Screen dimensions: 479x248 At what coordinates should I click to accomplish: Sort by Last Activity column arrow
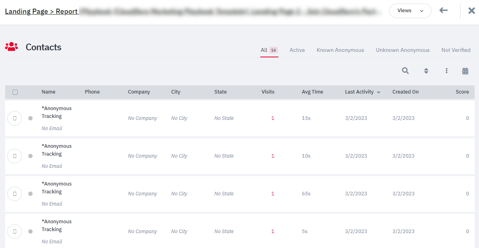(378, 92)
